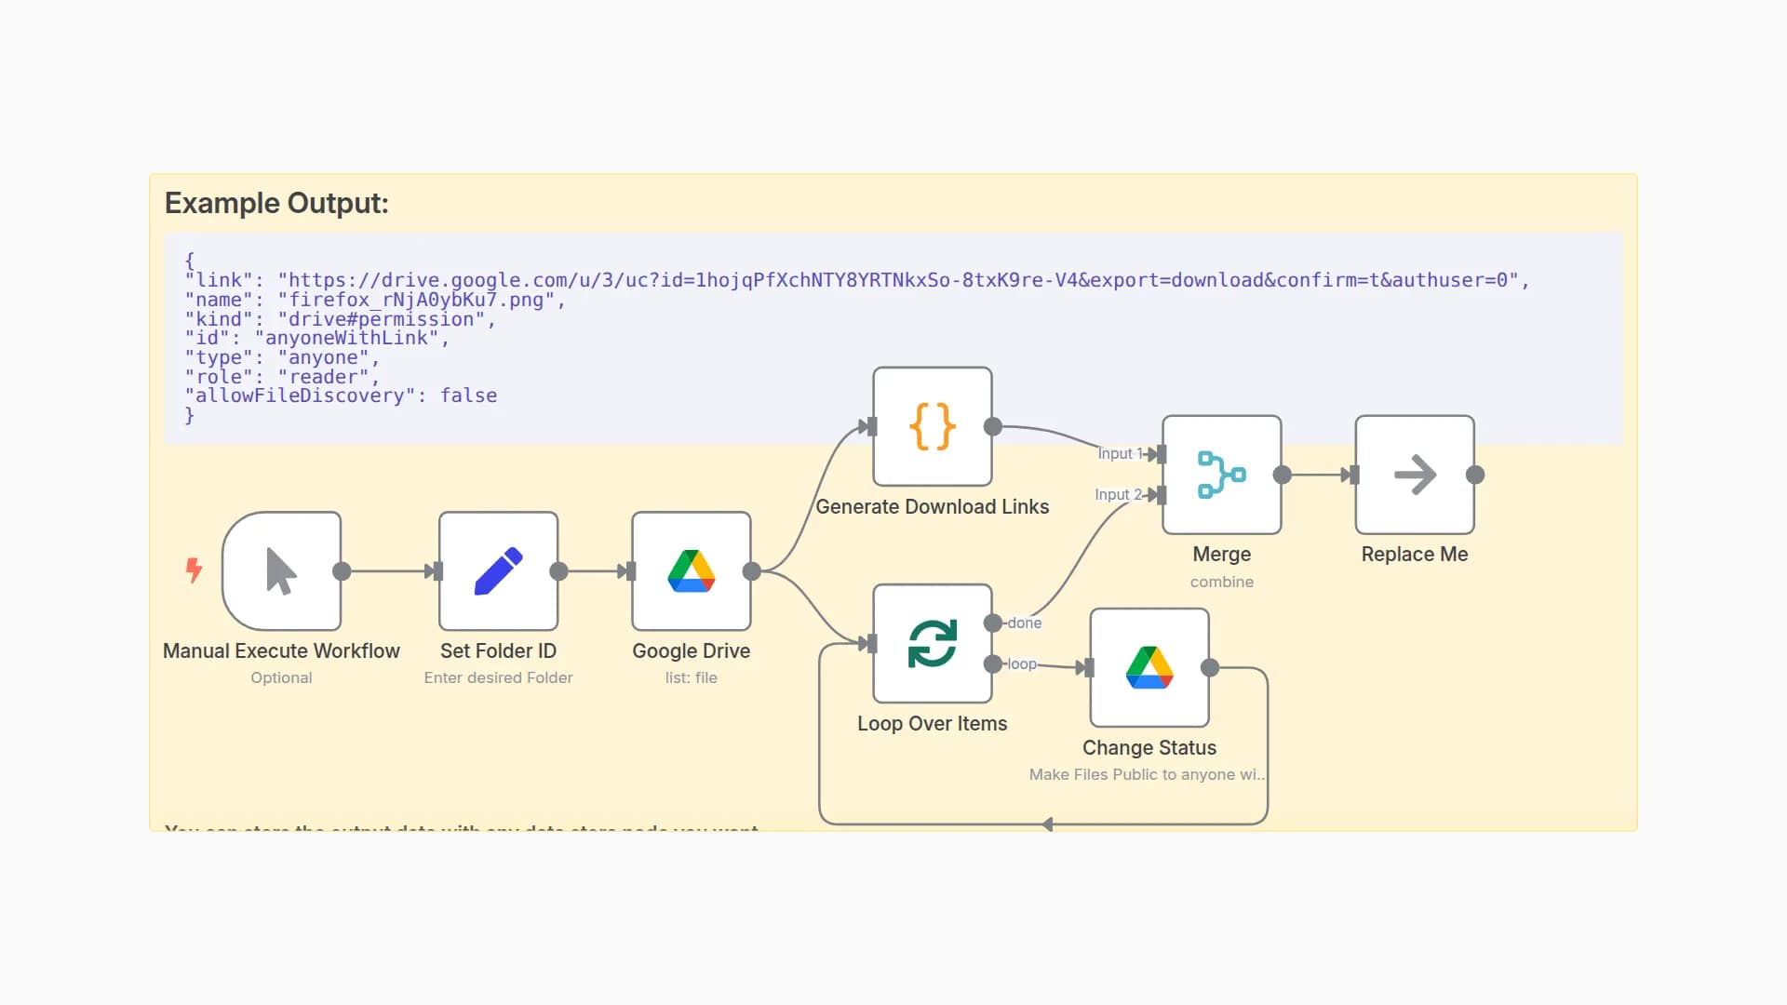
Task: Click the "type": "anyone" line
Action: 282,357
